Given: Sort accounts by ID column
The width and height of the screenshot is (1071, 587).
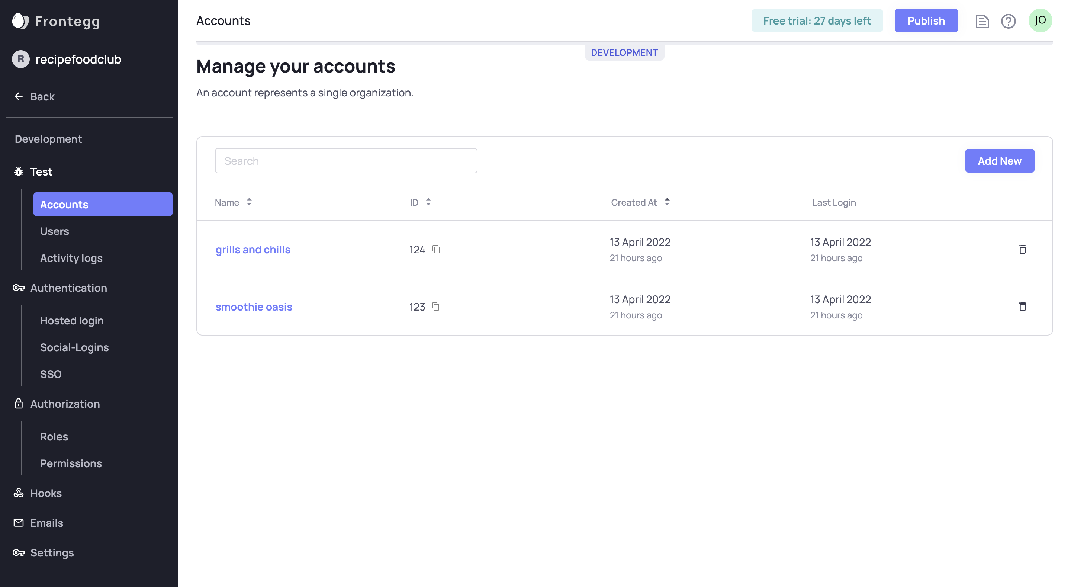Looking at the screenshot, I should 428,202.
